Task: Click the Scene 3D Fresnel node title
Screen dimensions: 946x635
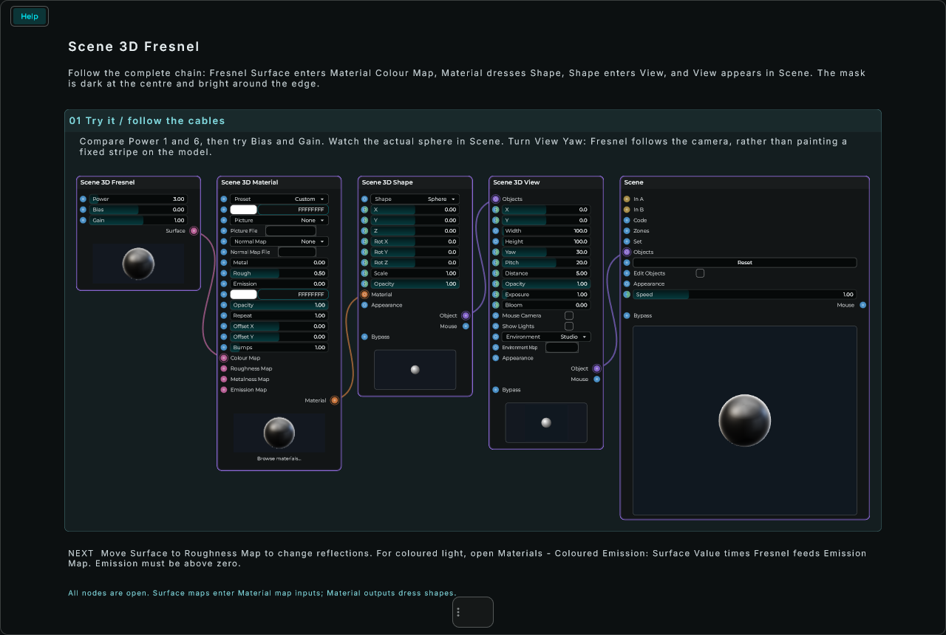Action: click(x=108, y=182)
